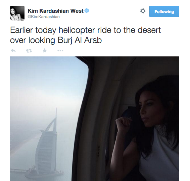This screenshot has height=181, width=190.
Task: Reply to the tweet with the arrow icon
Action: 13,50
